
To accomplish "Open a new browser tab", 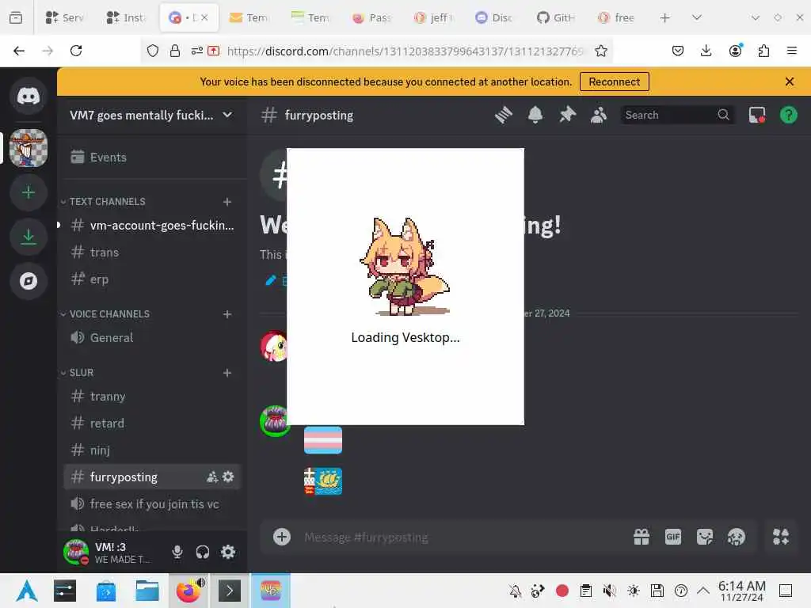I will 665,17.
